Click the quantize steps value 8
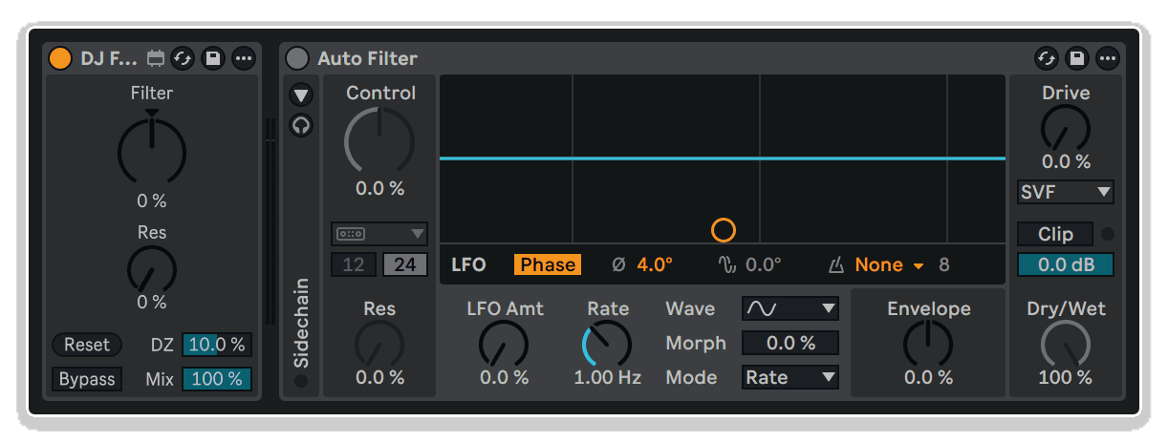Screen dimensions: 1168x443 point(944,264)
